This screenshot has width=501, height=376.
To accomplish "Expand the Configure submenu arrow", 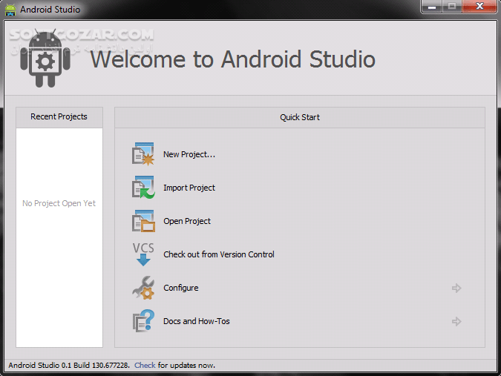I will 456,288.
